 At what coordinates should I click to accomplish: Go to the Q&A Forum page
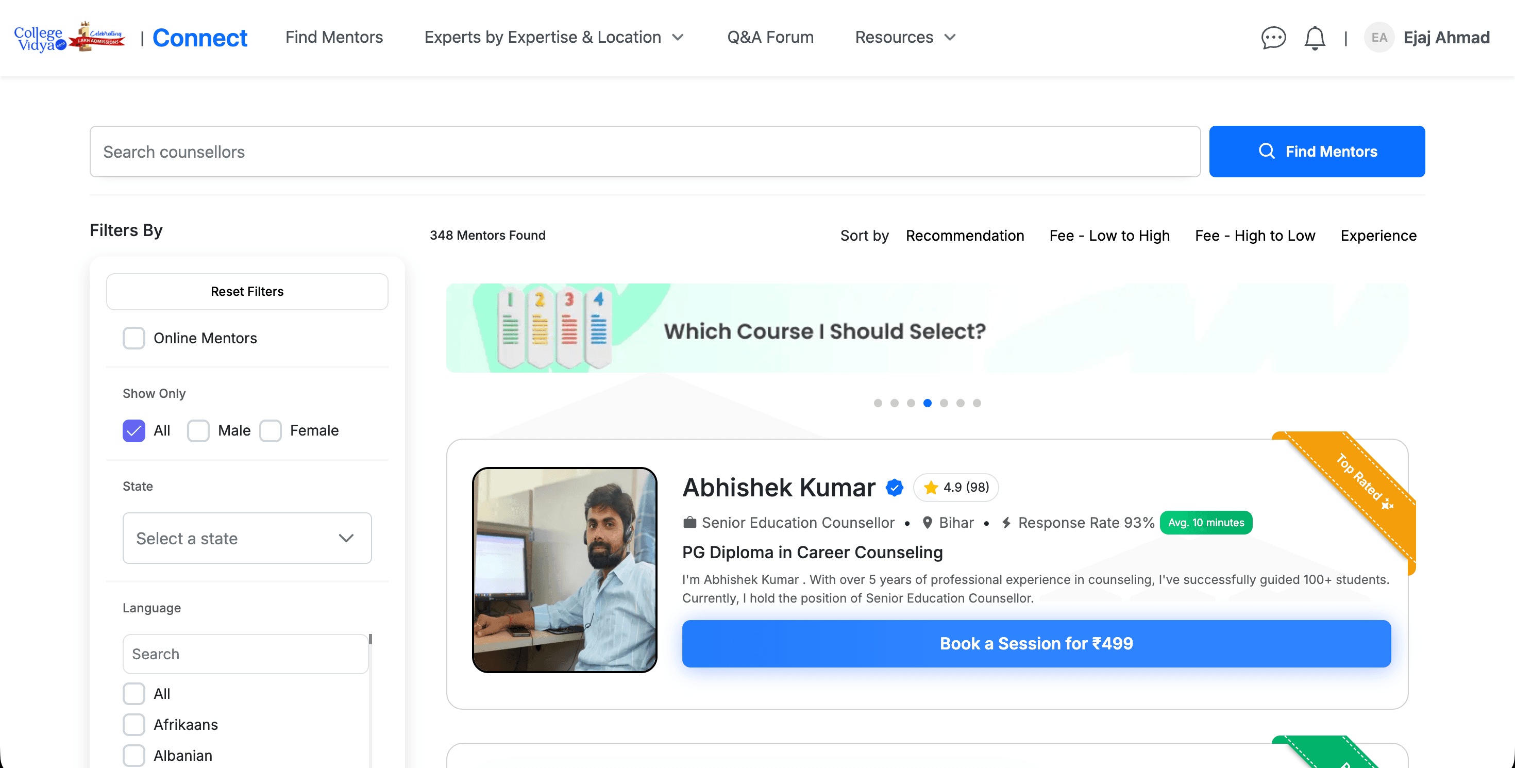770,38
